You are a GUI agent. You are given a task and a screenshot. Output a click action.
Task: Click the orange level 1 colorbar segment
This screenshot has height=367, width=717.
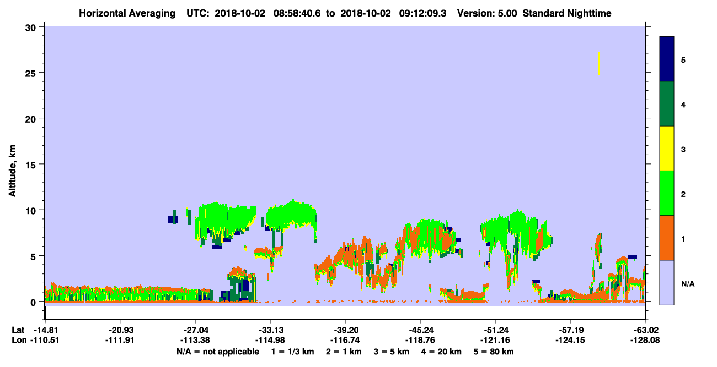click(667, 238)
